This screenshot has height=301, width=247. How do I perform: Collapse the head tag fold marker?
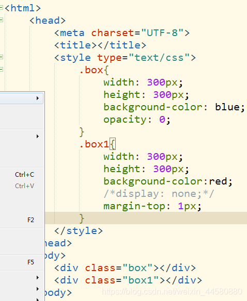pos(2,20)
